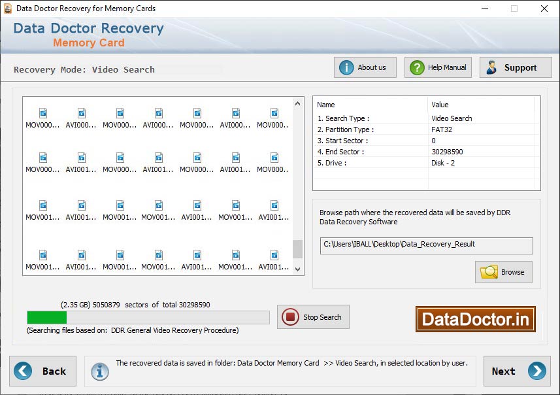The height and width of the screenshot is (395, 560).
Task: Click the blue circular arrow on the Back button
Action: point(24,371)
